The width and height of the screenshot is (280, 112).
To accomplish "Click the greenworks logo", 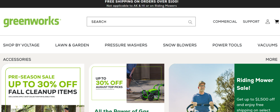I will pos(32,21).
